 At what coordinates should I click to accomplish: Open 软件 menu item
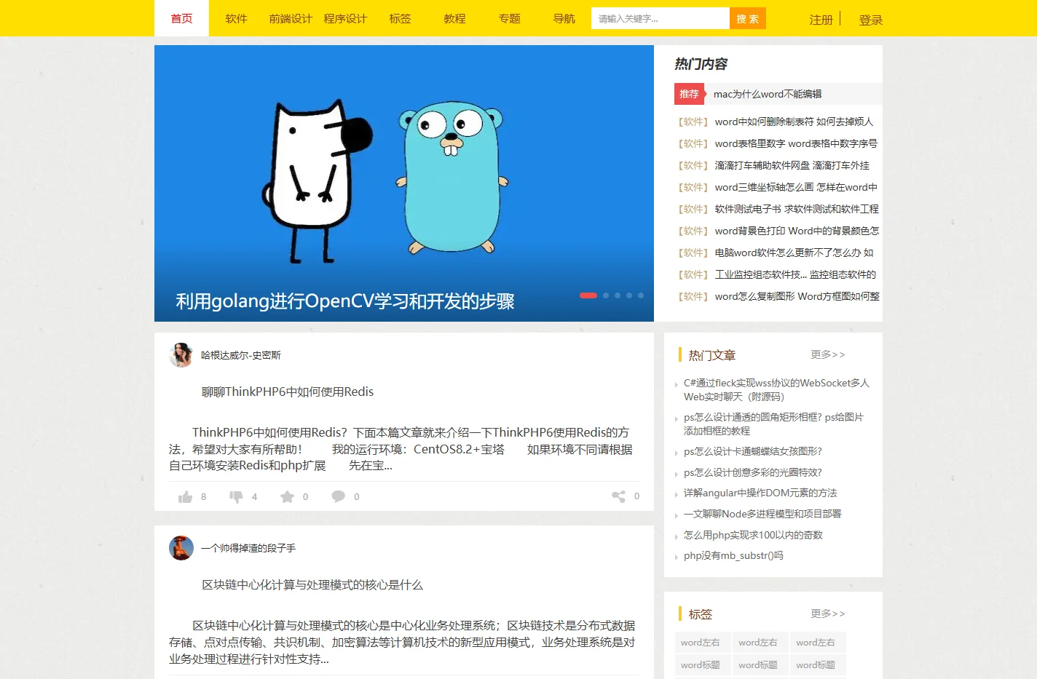(x=236, y=18)
